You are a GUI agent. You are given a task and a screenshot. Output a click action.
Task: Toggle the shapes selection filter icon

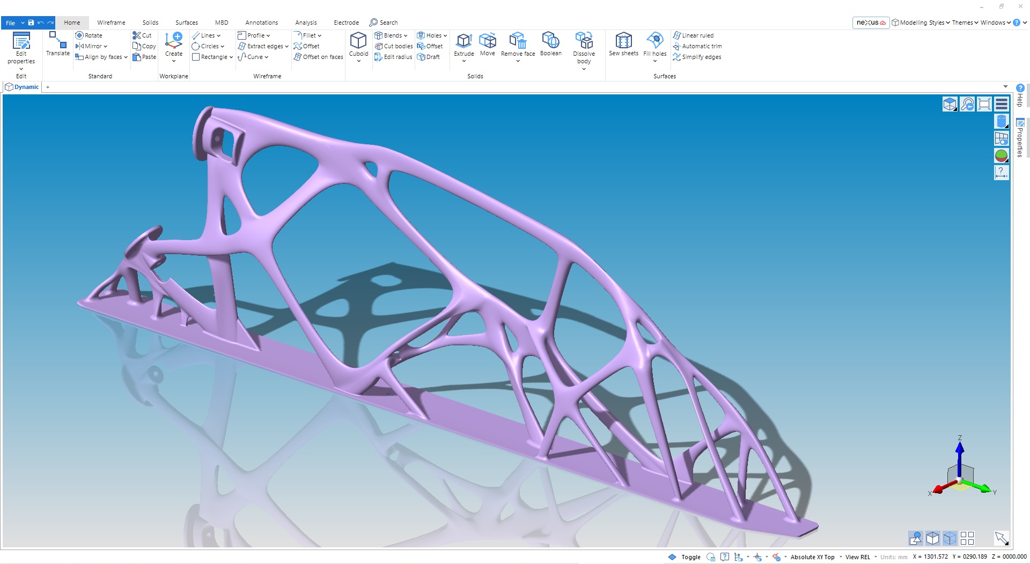point(916,538)
